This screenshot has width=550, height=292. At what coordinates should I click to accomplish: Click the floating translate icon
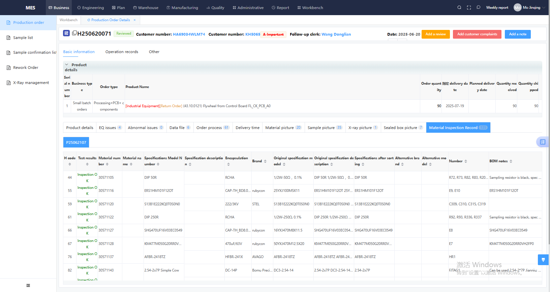coord(542,142)
